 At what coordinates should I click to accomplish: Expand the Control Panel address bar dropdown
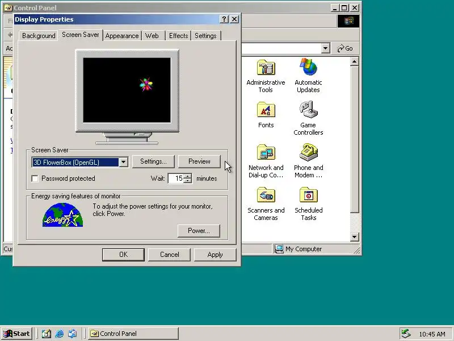[x=325, y=48]
